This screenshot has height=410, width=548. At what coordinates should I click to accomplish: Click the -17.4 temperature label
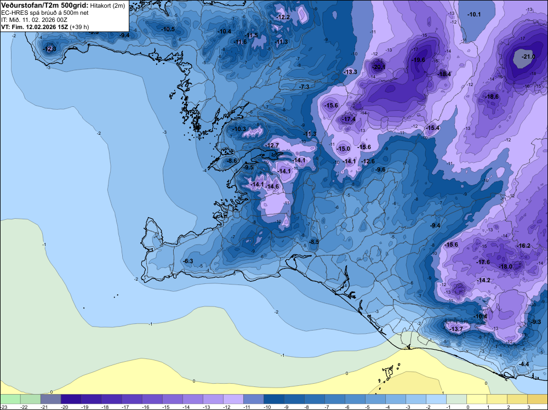pos(349,119)
